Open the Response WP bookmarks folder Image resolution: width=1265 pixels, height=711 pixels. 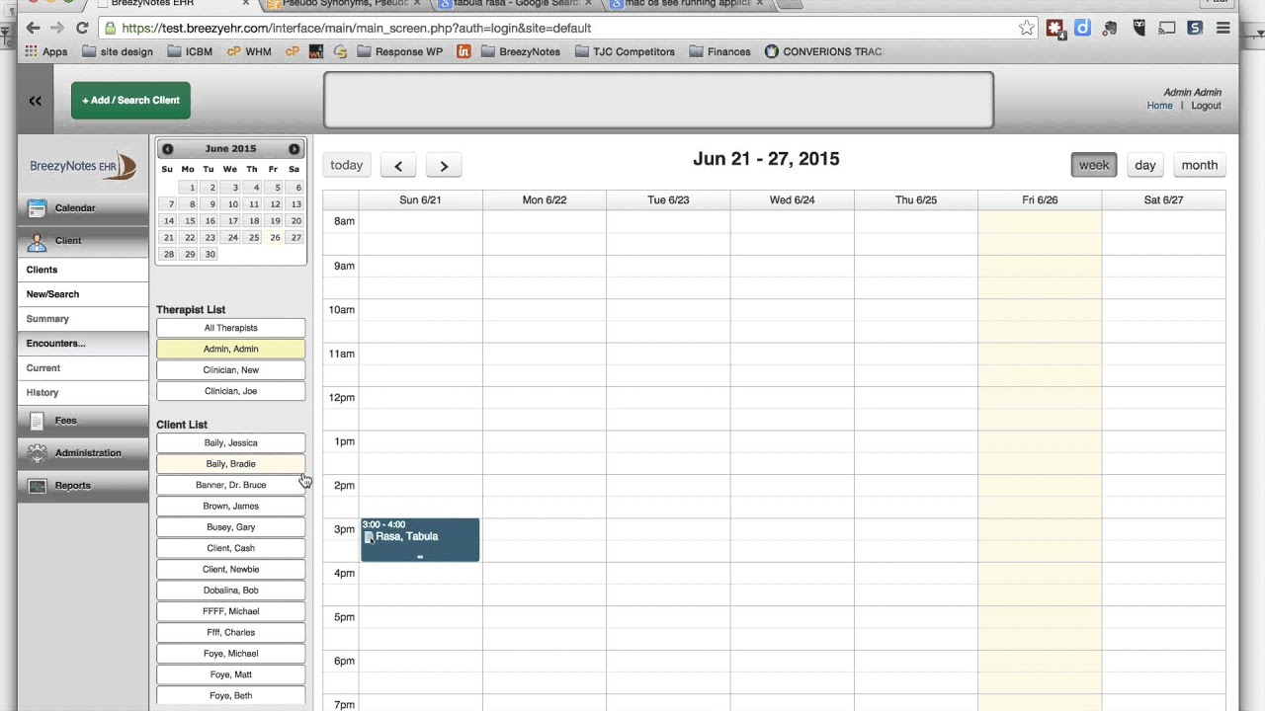pyautogui.click(x=400, y=51)
